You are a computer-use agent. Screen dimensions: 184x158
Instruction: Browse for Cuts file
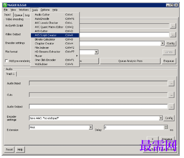coord(171,95)
